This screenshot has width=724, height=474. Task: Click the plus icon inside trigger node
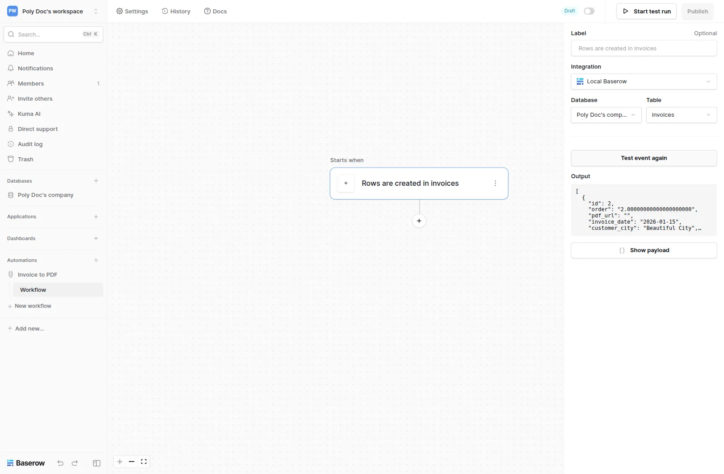pos(346,183)
